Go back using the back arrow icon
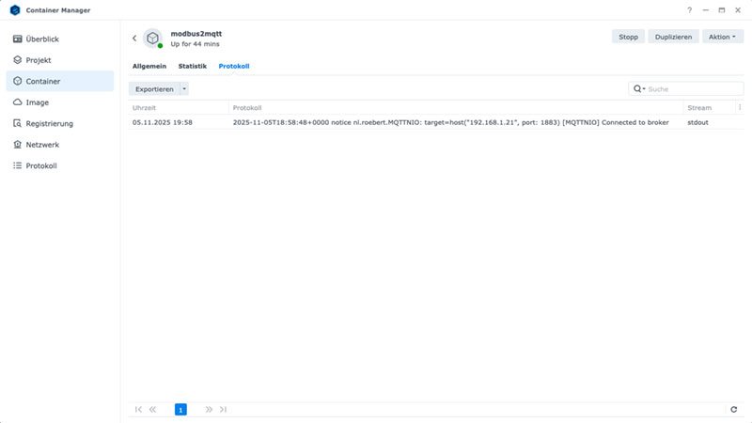The image size is (752, 423). point(134,39)
